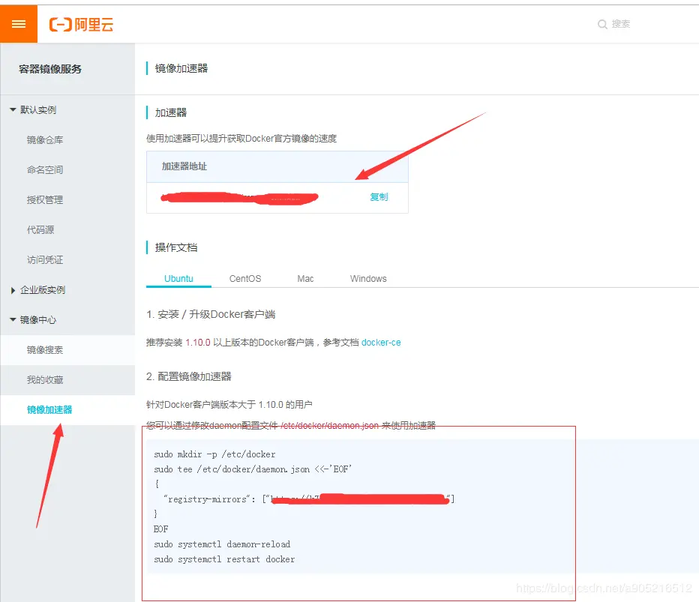Click the 阿里云 logo

pos(81,25)
